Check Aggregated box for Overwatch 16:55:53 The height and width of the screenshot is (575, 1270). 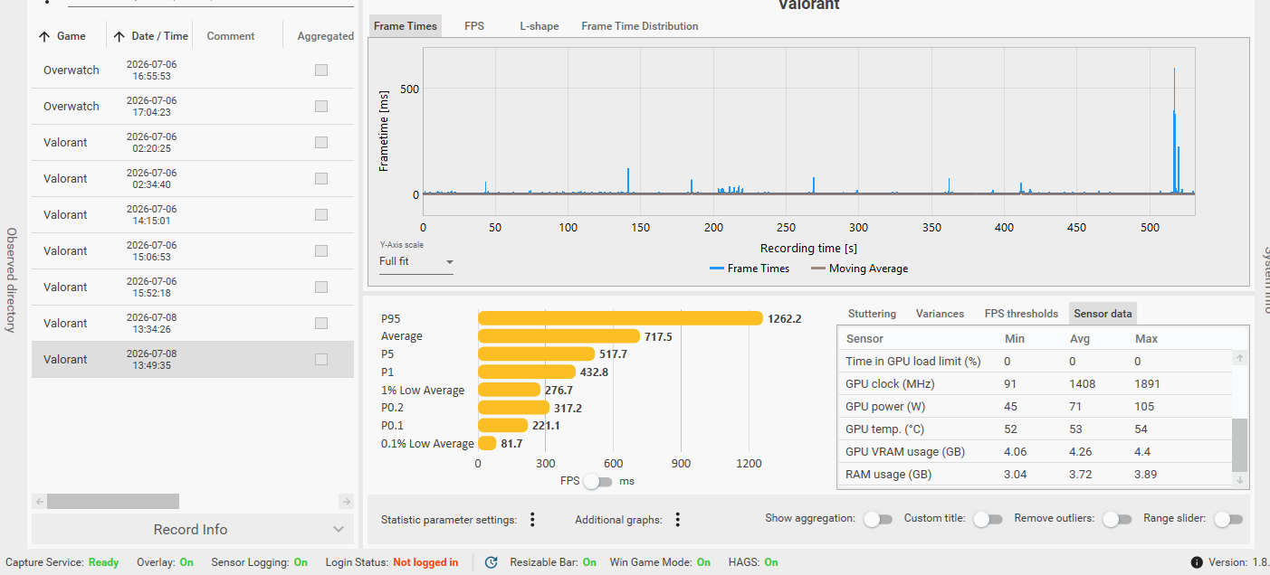pyautogui.click(x=321, y=70)
